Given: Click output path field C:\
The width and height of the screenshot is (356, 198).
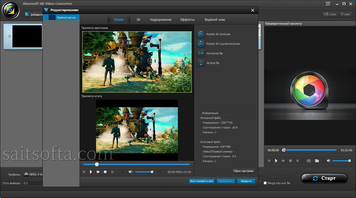Looking at the screenshot, I should coord(33,183).
